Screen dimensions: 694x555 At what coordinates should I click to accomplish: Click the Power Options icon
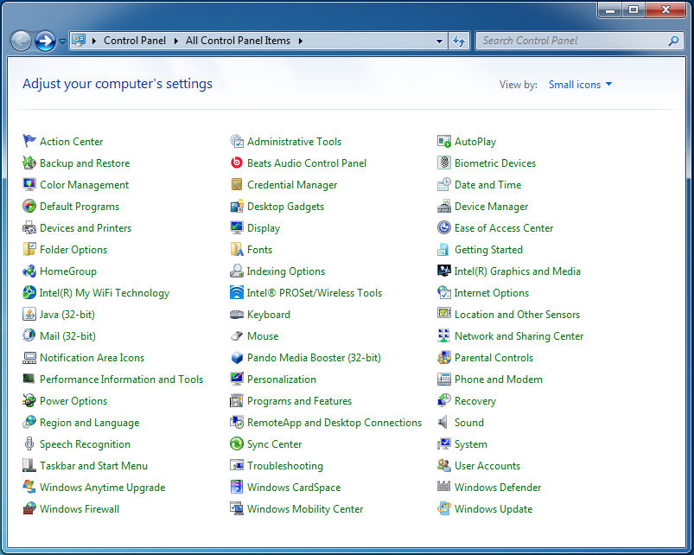(29, 400)
